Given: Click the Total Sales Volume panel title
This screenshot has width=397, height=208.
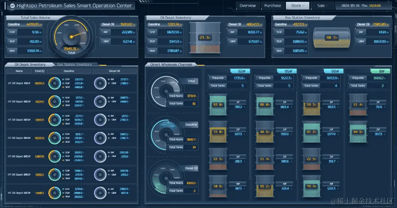Looking at the screenshot, I should coord(35,18).
